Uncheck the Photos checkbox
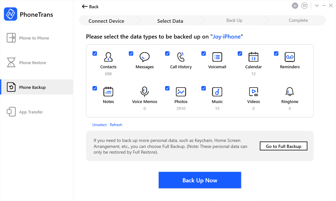This screenshot has height=201, width=336. coord(167,88)
